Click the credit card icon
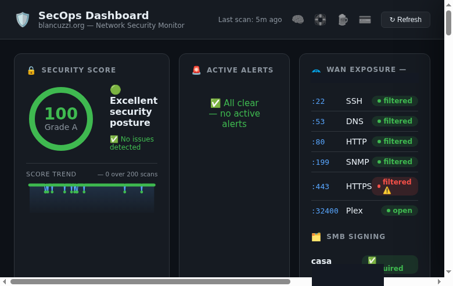Viewport: 453px width, 286px height. coord(365,20)
